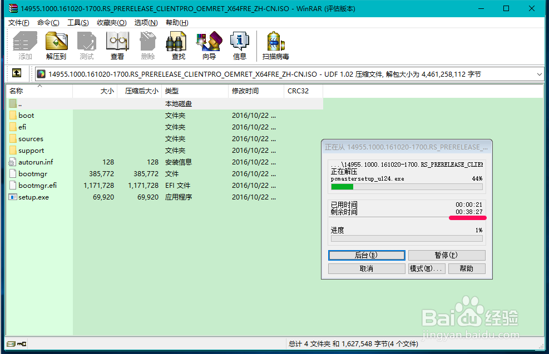Select the boot folder icon

[x=13, y=115]
